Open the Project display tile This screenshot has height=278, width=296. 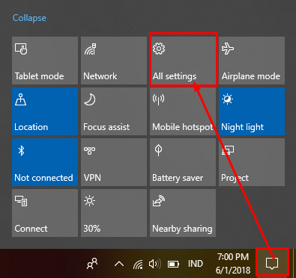(252, 162)
